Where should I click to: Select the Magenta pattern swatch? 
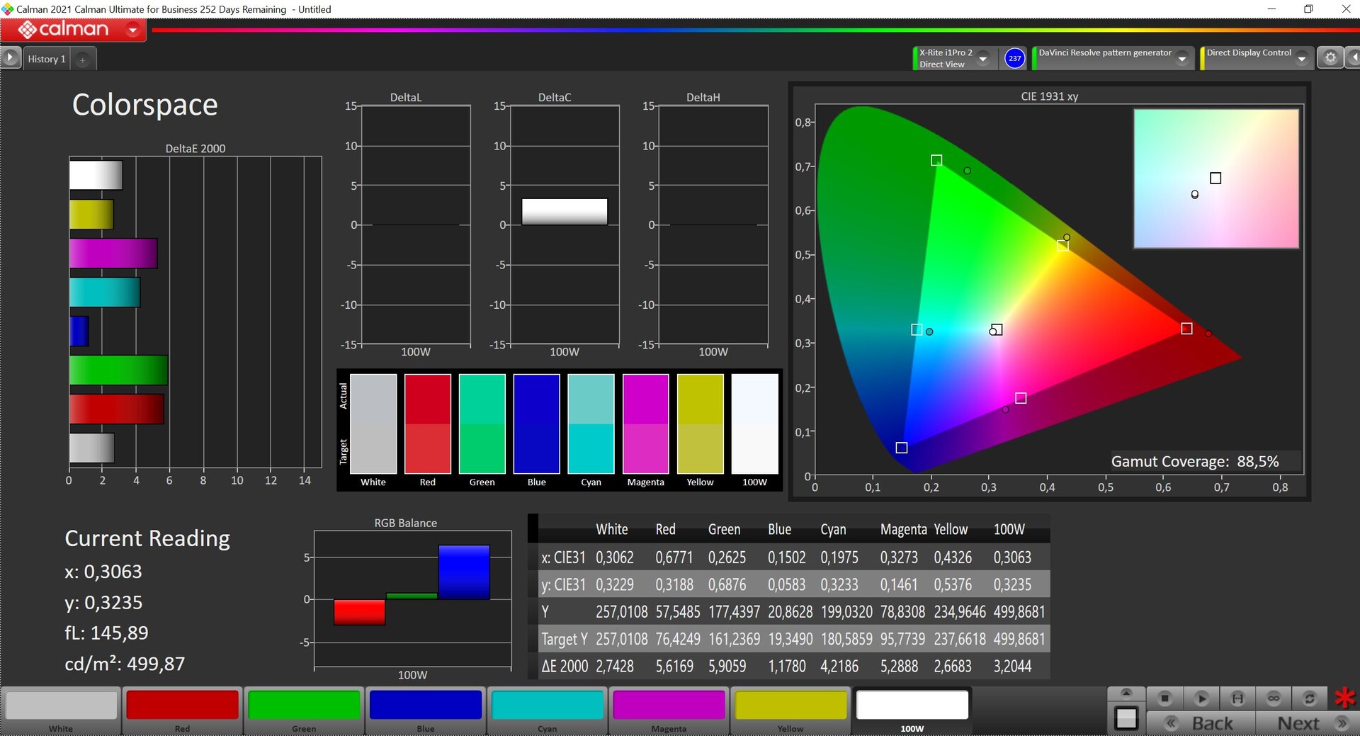coord(669,710)
